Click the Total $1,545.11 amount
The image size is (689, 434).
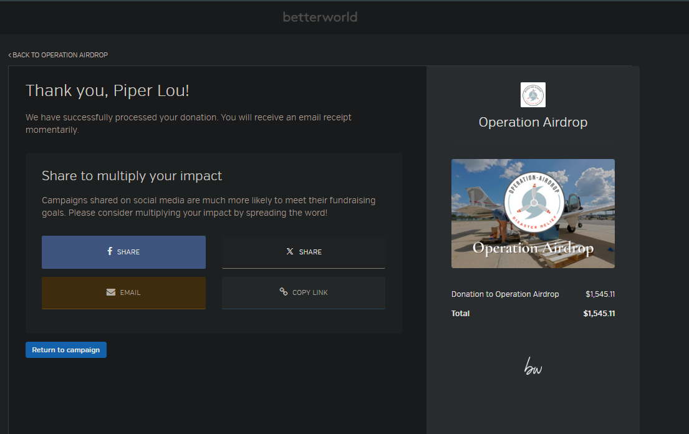pyautogui.click(x=599, y=314)
